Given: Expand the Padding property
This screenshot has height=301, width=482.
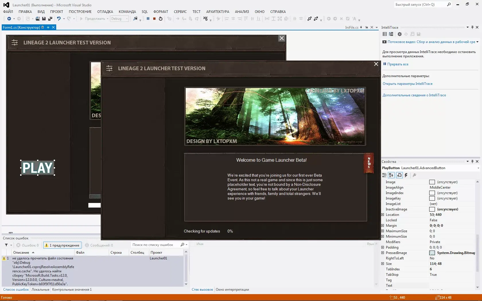Looking at the screenshot, I should (382, 247).
